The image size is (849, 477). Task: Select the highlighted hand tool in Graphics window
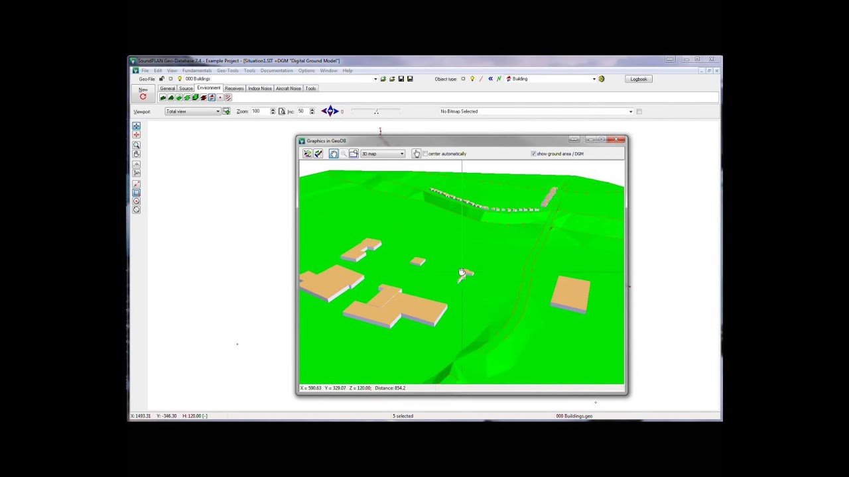(x=334, y=154)
